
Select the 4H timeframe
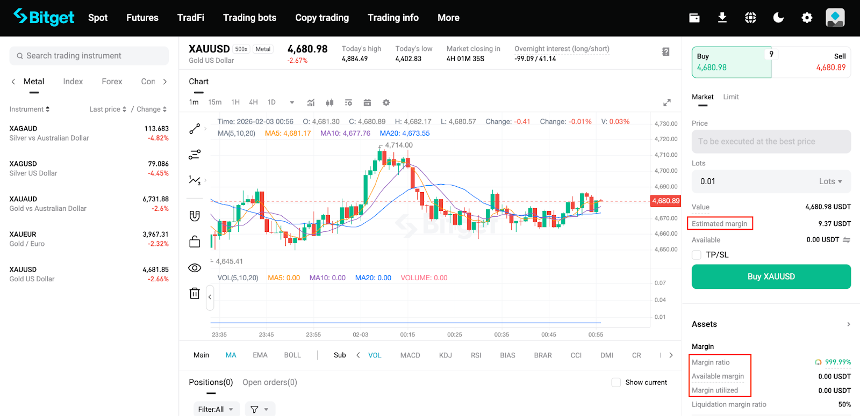pyautogui.click(x=254, y=103)
